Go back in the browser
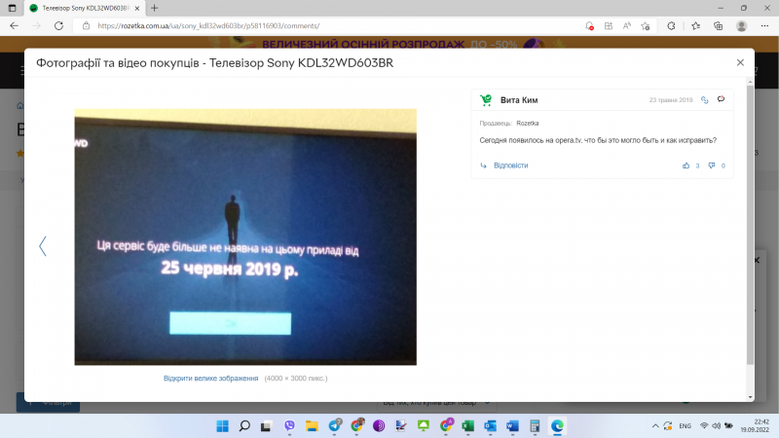The width and height of the screenshot is (779, 438). click(14, 26)
